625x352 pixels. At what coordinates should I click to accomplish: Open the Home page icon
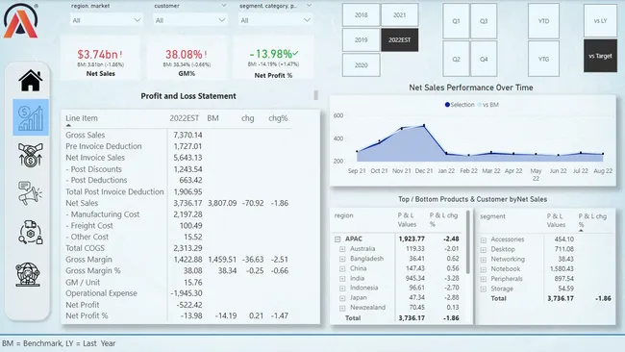click(31, 80)
